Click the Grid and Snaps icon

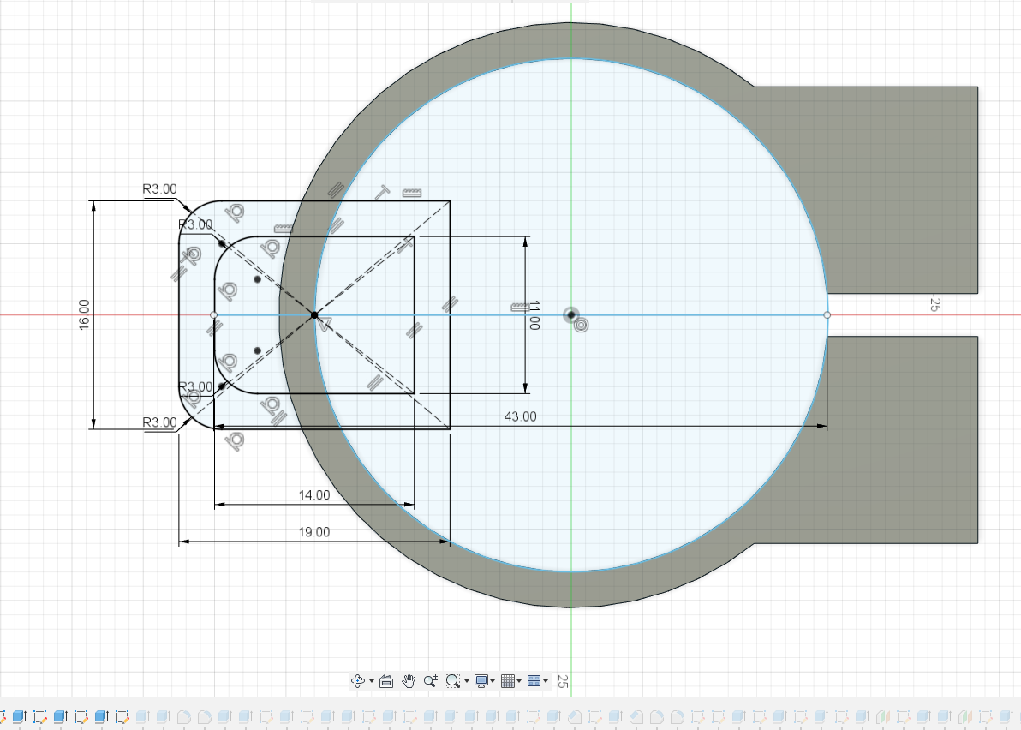point(508,681)
